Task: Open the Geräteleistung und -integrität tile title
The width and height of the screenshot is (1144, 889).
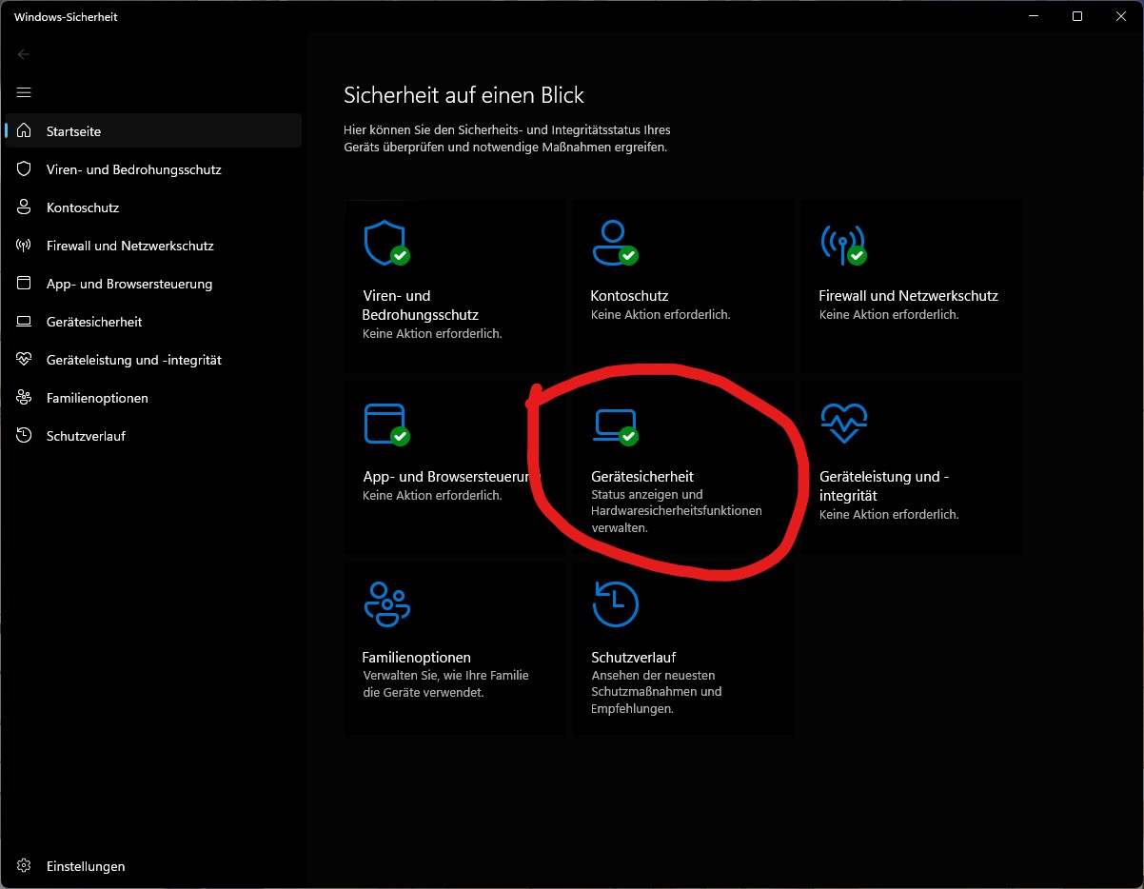Action: click(884, 485)
